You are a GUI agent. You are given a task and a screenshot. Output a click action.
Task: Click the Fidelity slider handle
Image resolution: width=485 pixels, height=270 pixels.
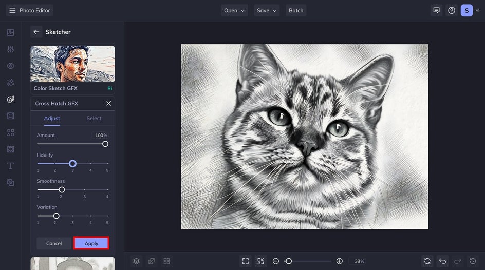72,164
